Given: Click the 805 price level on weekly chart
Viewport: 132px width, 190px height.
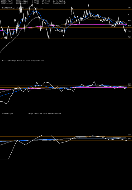Looking at the screenshot, I should point(129,86).
